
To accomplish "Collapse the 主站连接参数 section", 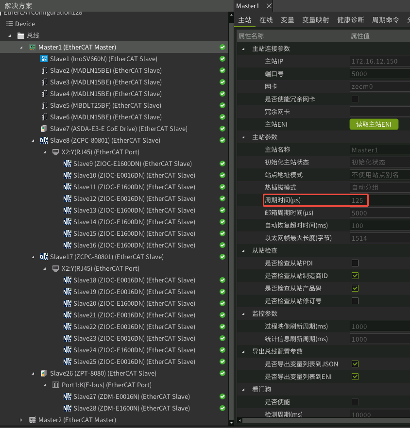I will click(243, 49).
